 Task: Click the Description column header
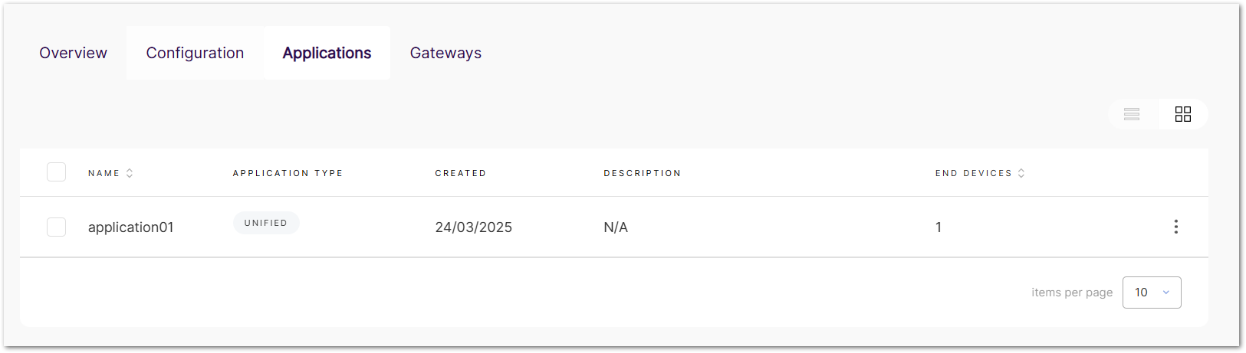point(642,173)
